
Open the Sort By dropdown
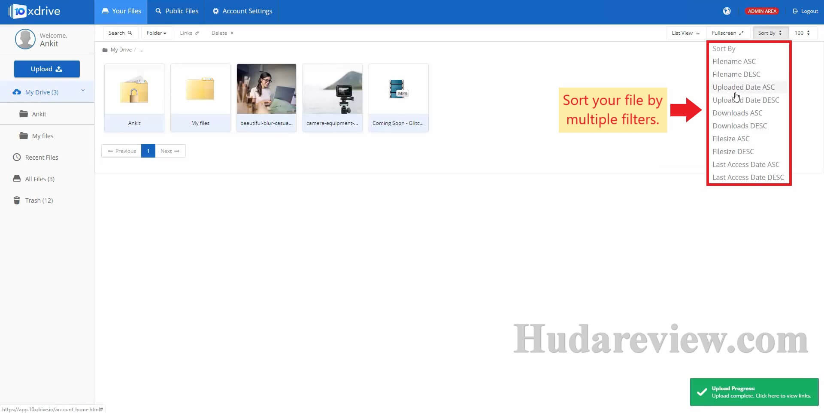tap(770, 33)
